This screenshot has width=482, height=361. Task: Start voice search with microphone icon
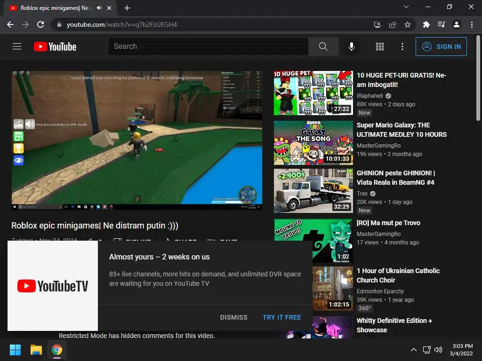click(351, 47)
